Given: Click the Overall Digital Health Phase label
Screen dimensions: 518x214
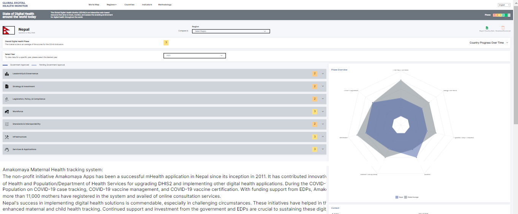Looking at the screenshot, I should (17, 41).
